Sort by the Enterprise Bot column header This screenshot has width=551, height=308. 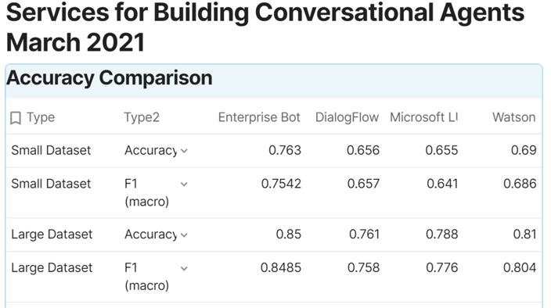(259, 117)
